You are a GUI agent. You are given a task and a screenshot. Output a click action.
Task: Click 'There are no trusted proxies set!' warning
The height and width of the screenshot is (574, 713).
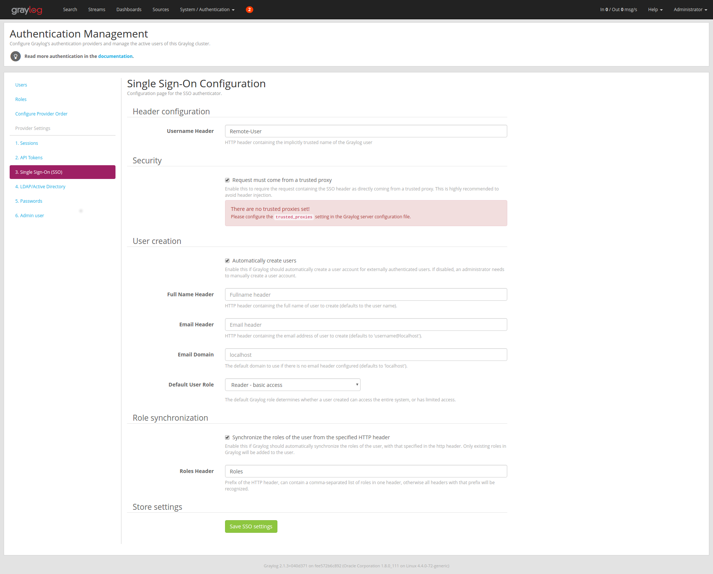[x=270, y=209]
